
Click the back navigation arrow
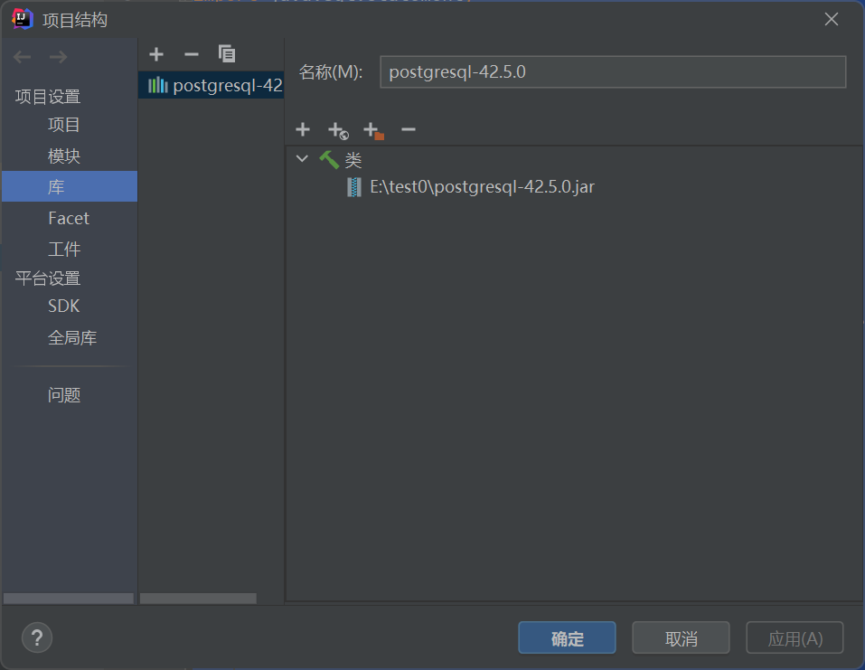coord(22,57)
